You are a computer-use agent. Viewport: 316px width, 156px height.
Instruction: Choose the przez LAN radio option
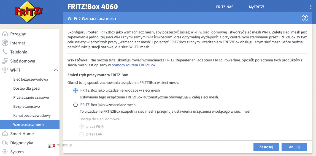(x=82, y=134)
